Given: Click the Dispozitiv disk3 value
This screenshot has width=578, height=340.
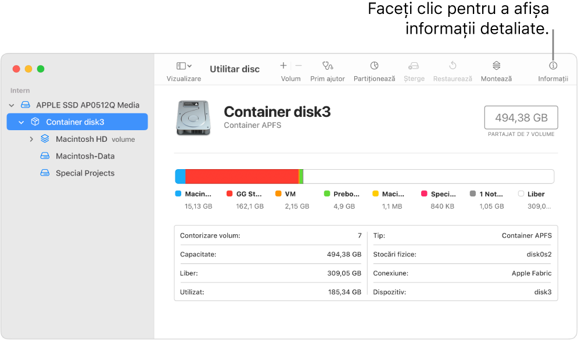Looking at the screenshot, I should tap(543, 292).
